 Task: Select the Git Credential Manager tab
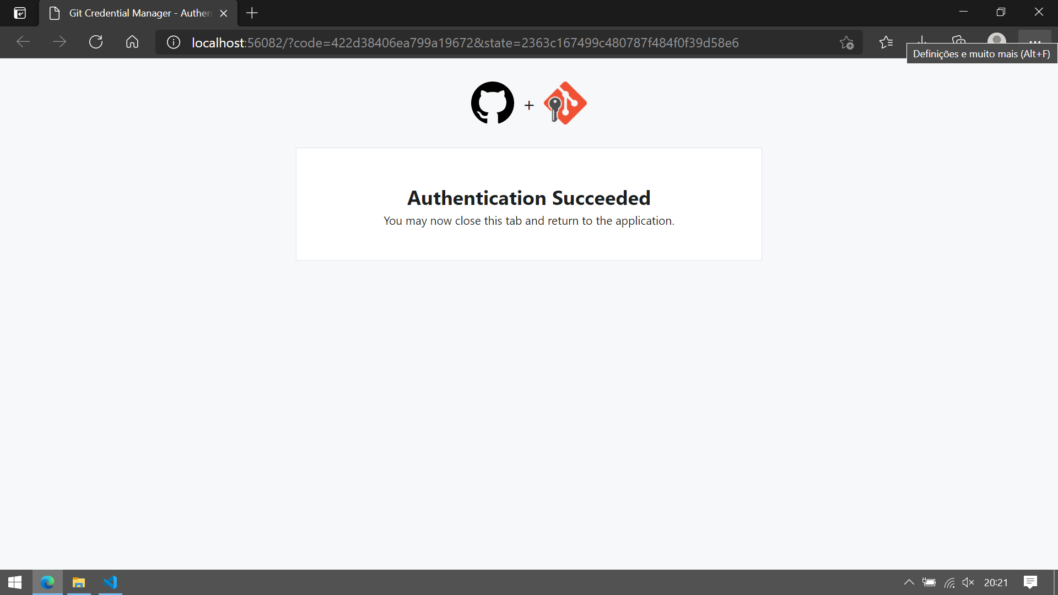138,13
